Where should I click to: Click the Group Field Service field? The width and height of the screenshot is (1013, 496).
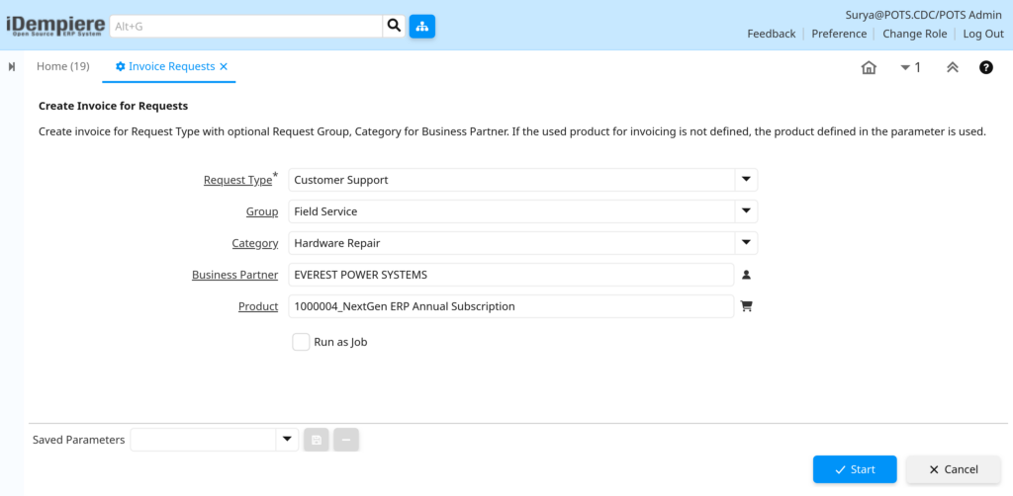tap(511, 210)
